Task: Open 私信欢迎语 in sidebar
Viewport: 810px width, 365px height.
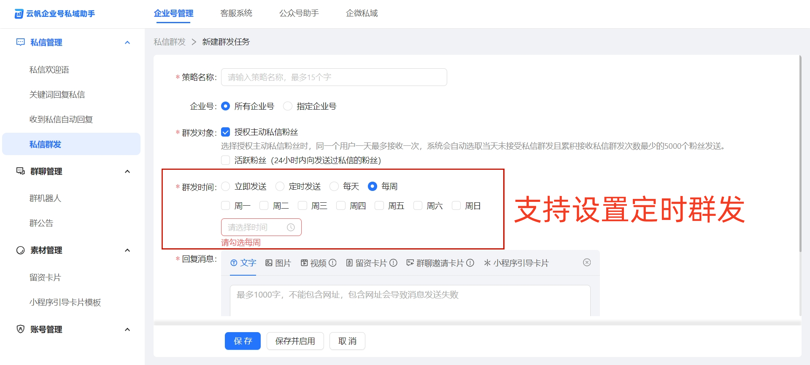Action: point(49,70)
